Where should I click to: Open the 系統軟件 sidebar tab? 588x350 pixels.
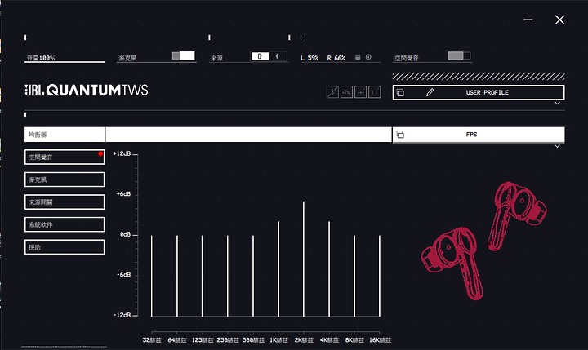(65, 224)
